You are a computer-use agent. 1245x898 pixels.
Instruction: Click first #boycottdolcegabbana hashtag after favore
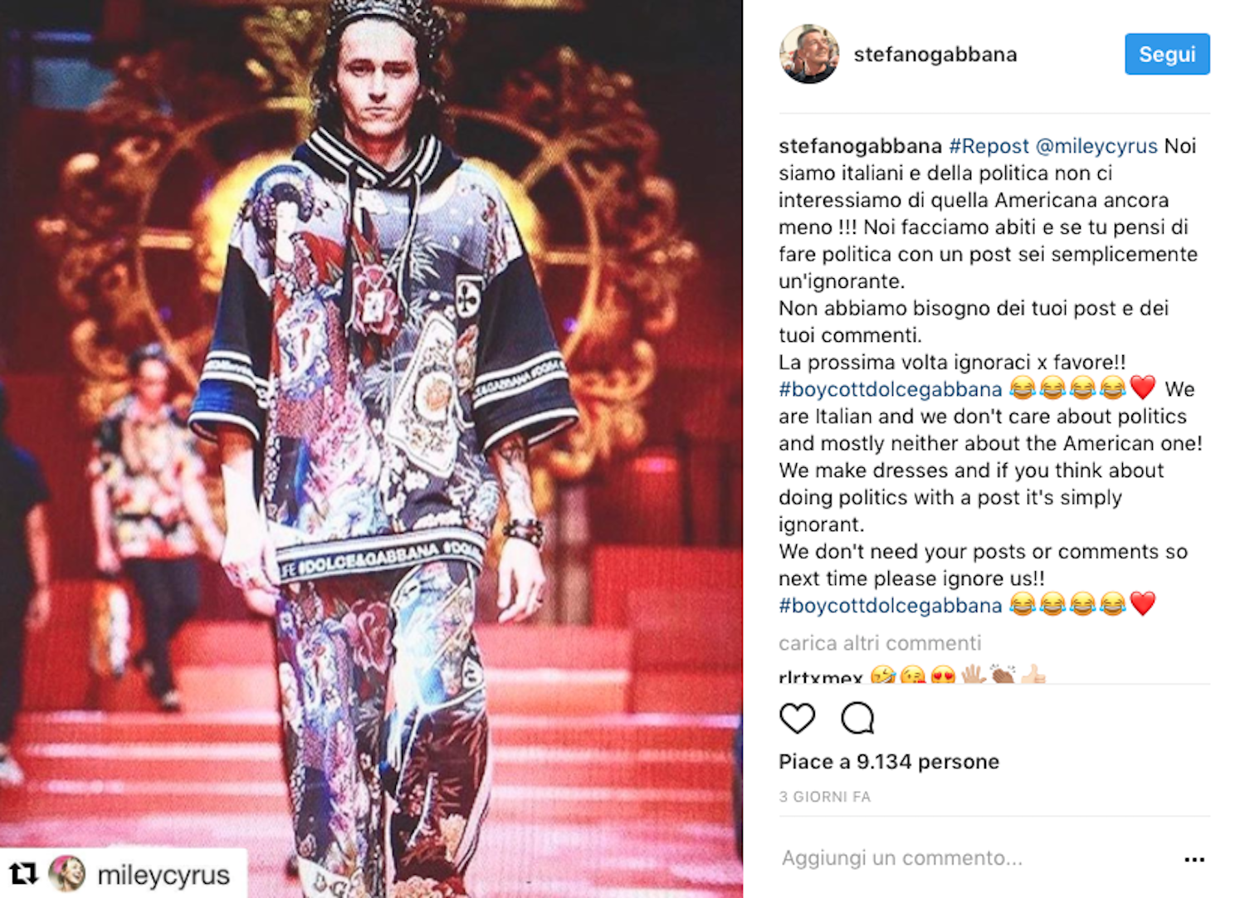(x=890, y=389)
